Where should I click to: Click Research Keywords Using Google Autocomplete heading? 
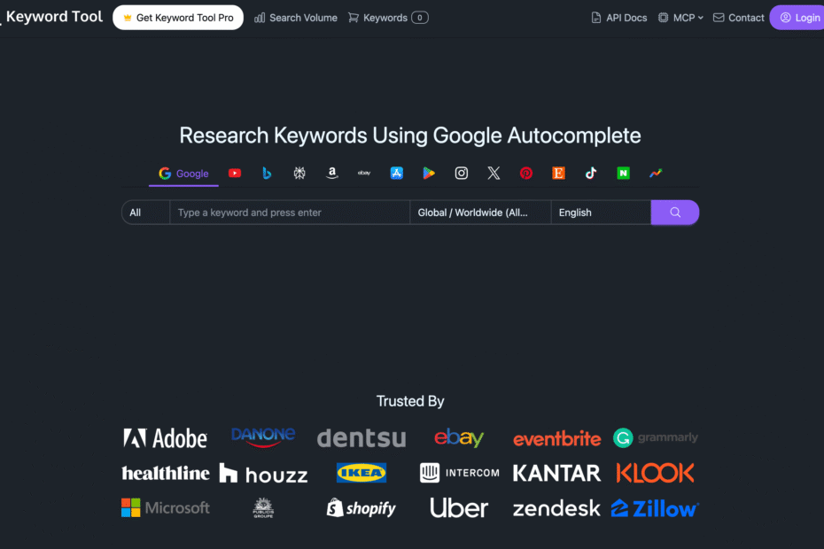[x=410, y=135]
